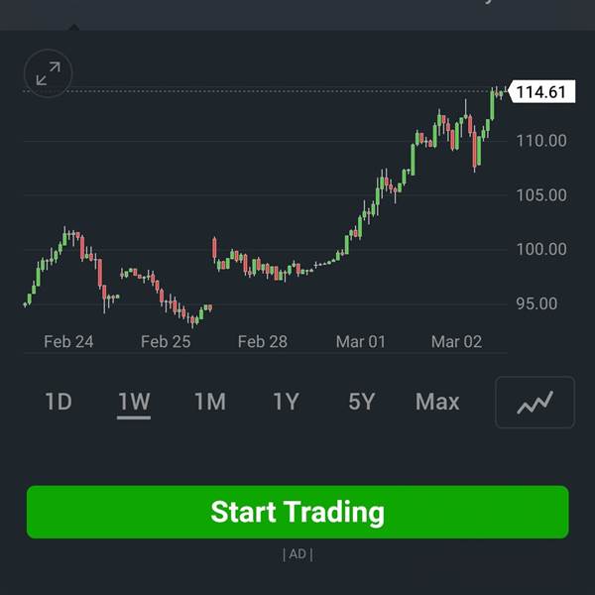Switch chart type using the line chart icon
The width and height of the screenshot is (595, 595).
[535, 403]
